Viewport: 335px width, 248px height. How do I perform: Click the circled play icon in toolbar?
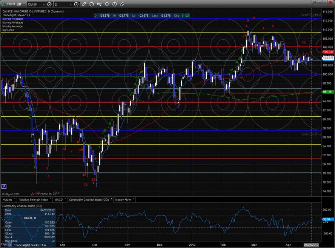tap(108, 4)
